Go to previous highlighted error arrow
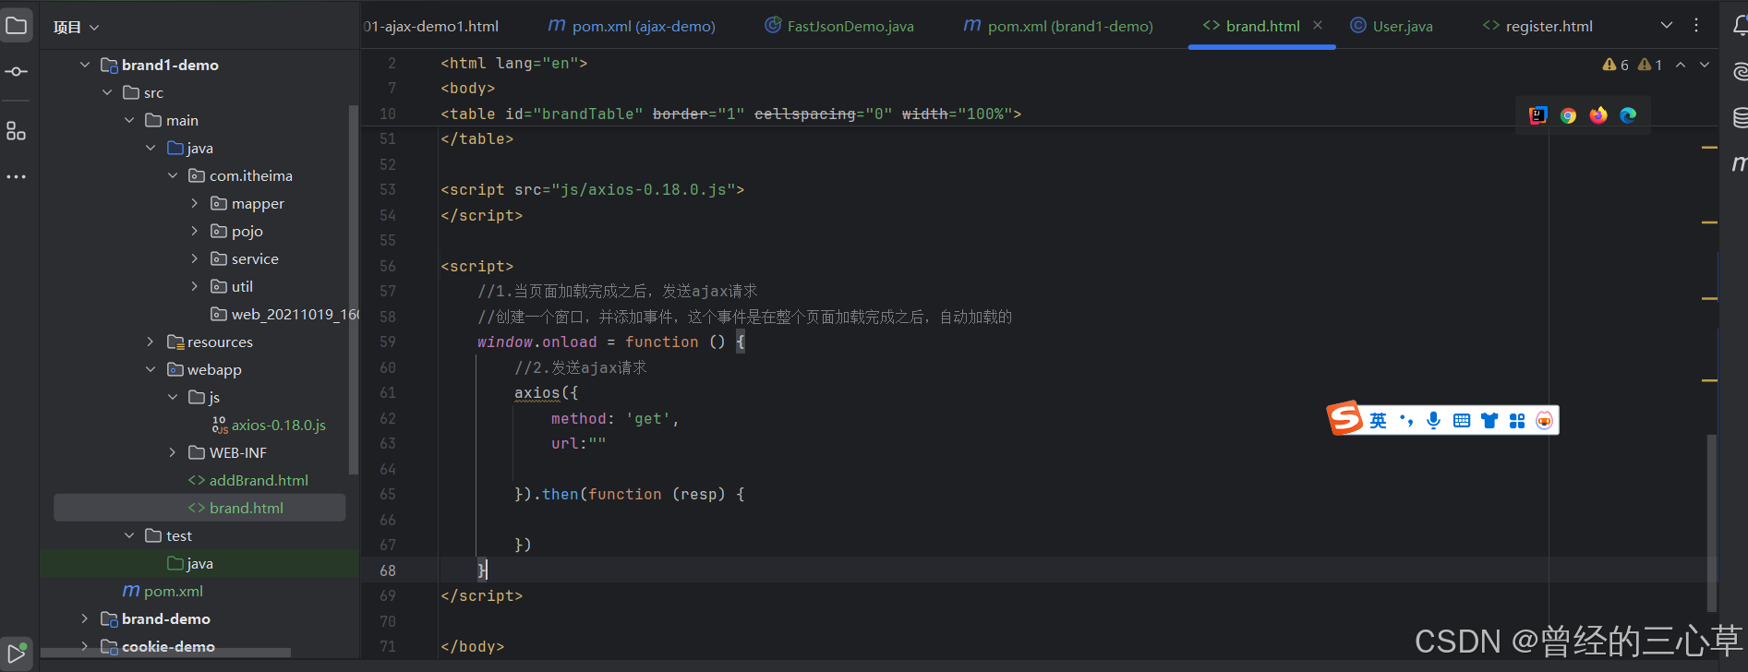Image resolution: width=1748 pixels, height=672 pixels. pyautogui.click(x=1681, y=65)
